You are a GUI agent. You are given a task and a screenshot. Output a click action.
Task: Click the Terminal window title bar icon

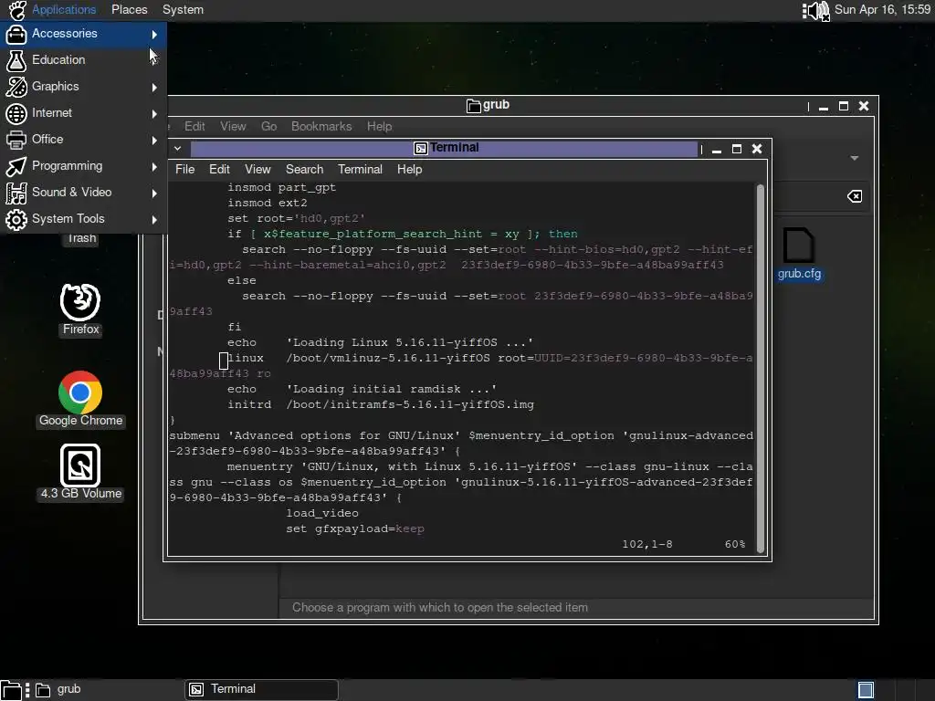(421, 148)
